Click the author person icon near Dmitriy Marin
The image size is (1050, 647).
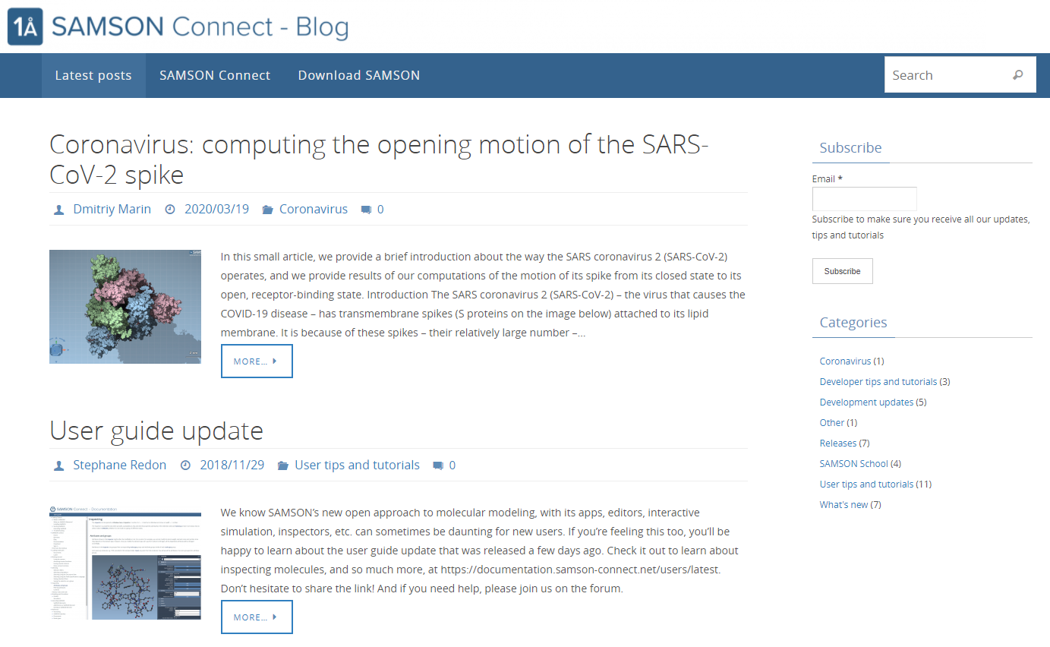point(58,209)
